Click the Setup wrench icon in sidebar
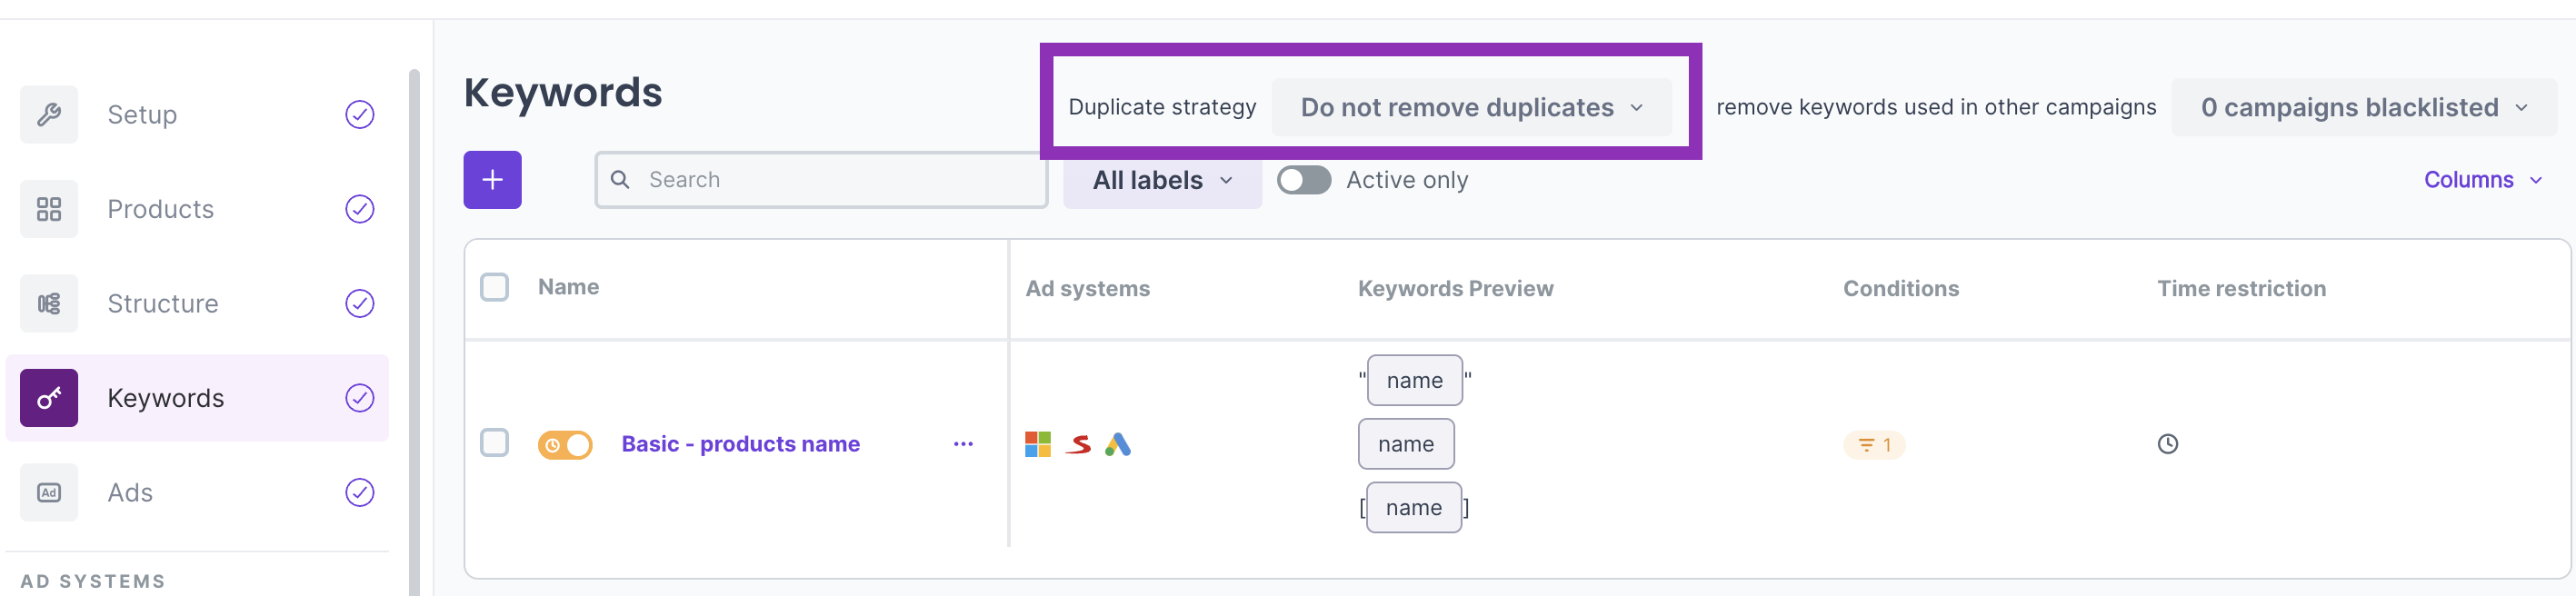Screen dimensions: 2576x596 pyautogui.click(x=49, y=115)
